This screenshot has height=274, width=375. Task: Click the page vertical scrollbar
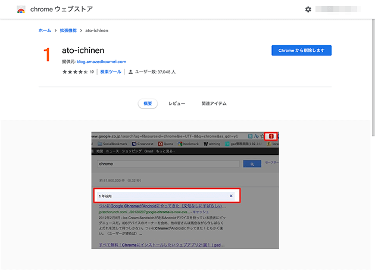pos(373,77)
